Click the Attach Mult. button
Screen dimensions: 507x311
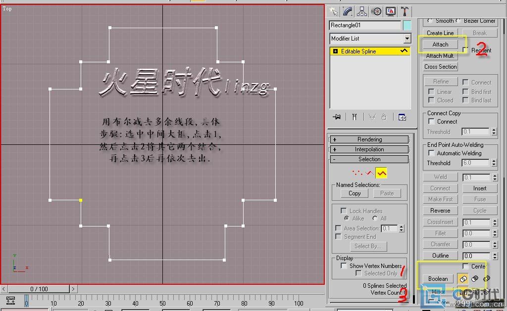point(440,55)
